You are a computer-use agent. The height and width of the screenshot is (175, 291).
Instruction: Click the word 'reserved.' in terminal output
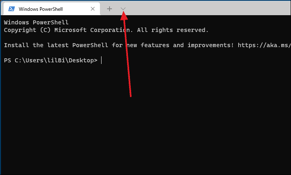(192, 30)
